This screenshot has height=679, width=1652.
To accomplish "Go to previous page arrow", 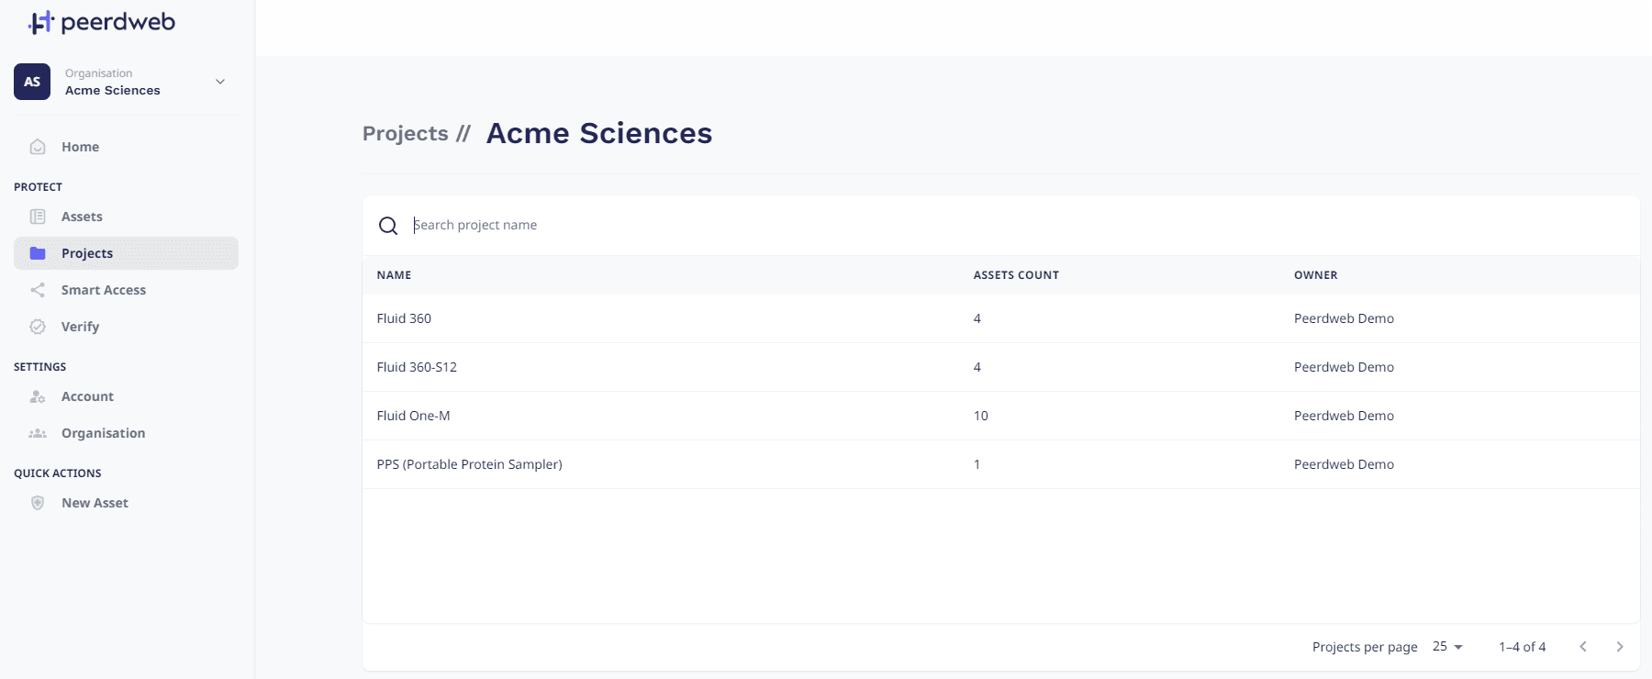I will point(1583,647).
